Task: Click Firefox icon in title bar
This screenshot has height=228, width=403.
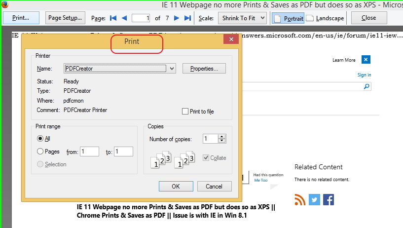Action: pos(4,4)
